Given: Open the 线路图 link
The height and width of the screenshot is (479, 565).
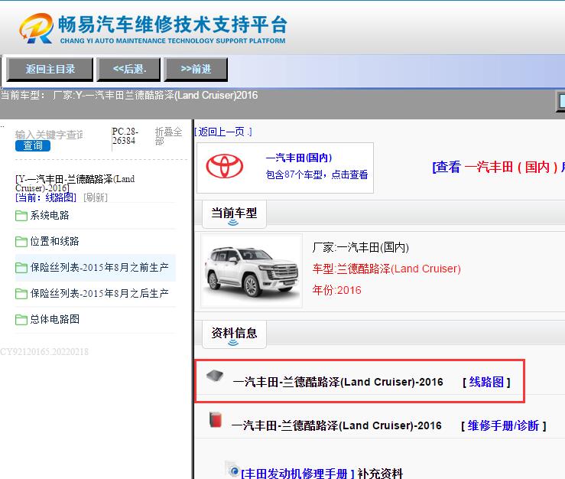Looking at the screenshot, I should click(486, 382).
